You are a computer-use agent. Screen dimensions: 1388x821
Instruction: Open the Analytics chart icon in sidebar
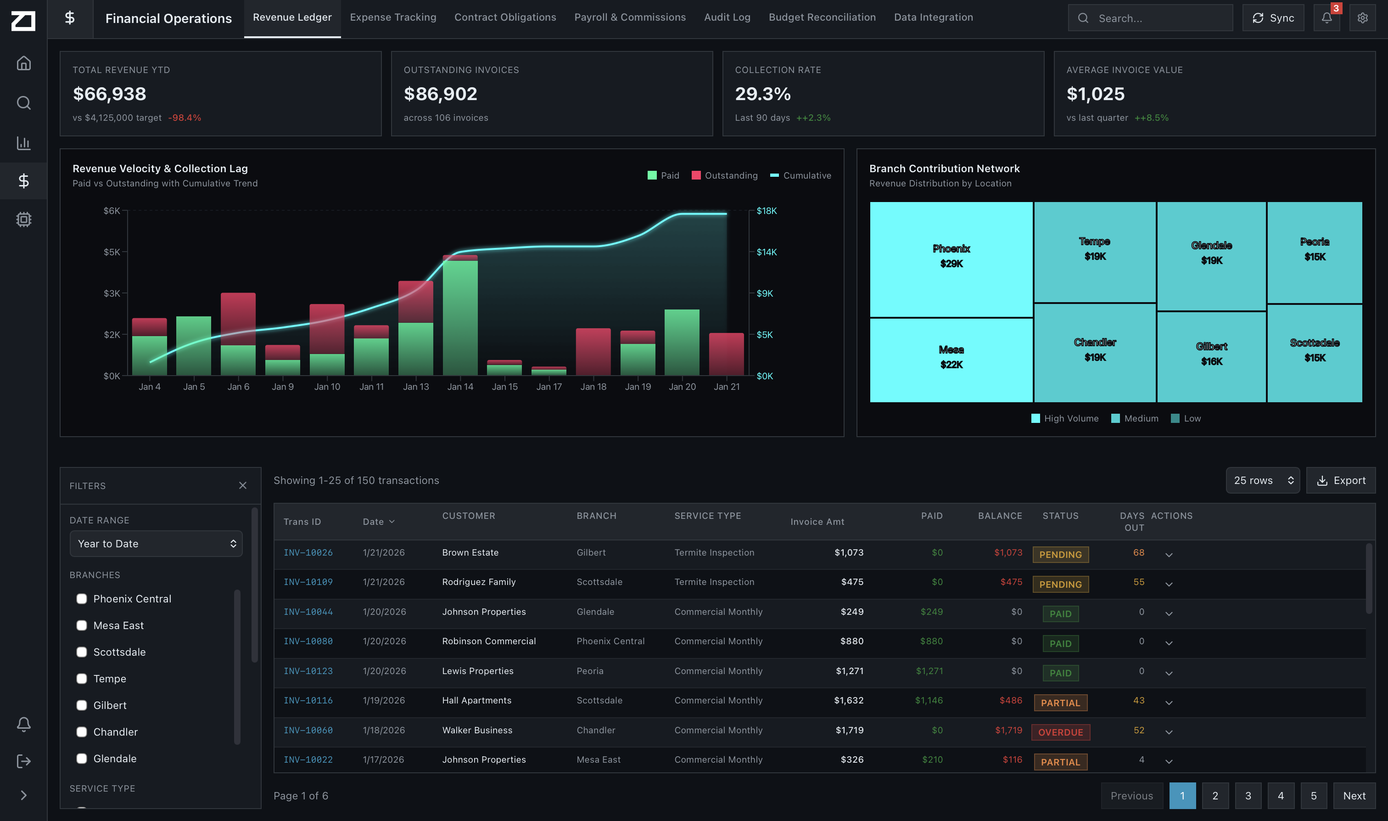tap(24, 143)
